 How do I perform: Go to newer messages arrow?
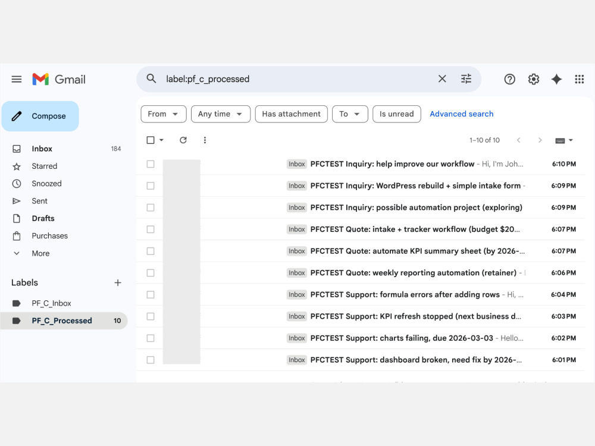click(518, 140)
